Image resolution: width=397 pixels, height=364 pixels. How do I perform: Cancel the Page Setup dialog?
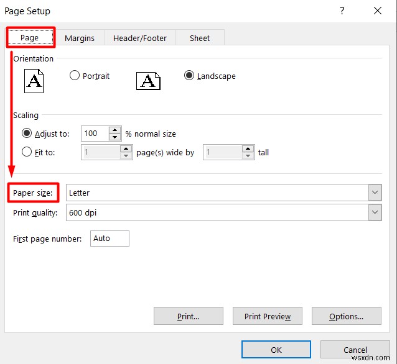click(x=355, y=350)
